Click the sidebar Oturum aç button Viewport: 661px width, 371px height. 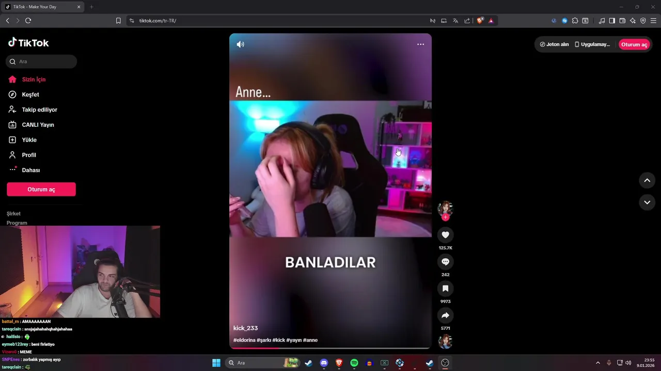(x=41, y=189)
